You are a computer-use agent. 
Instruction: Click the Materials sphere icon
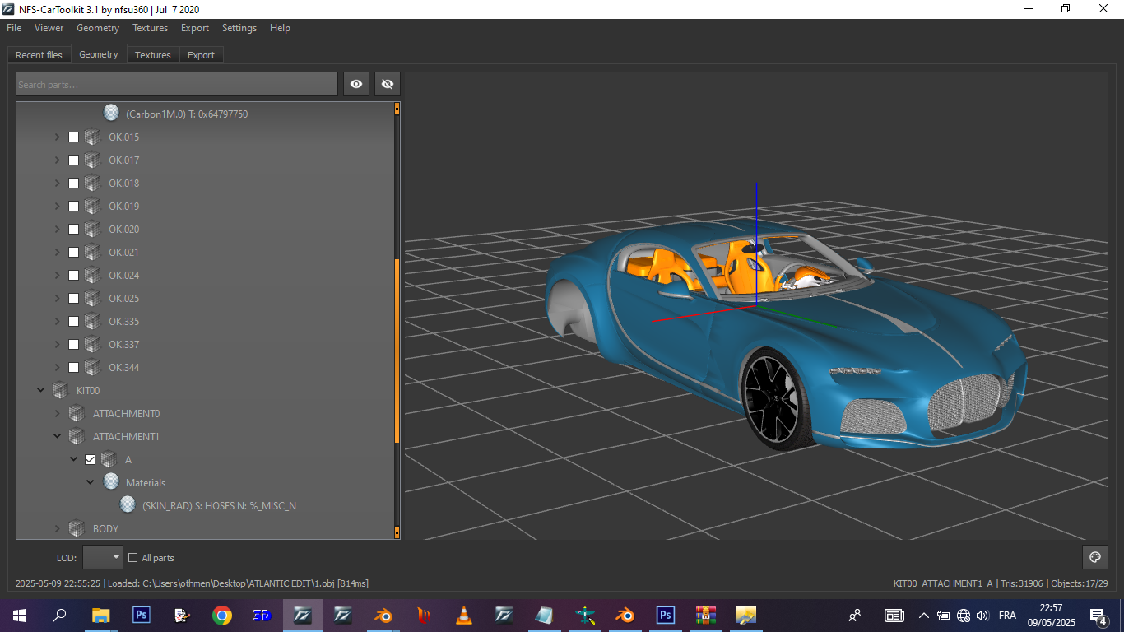pos(111,482)
